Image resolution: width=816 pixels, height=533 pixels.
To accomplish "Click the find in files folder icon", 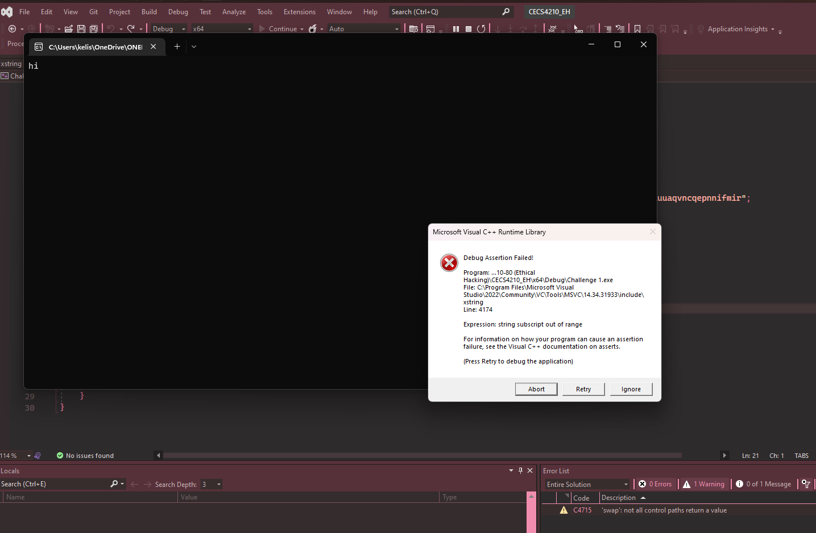I will (x=414, y=29).
